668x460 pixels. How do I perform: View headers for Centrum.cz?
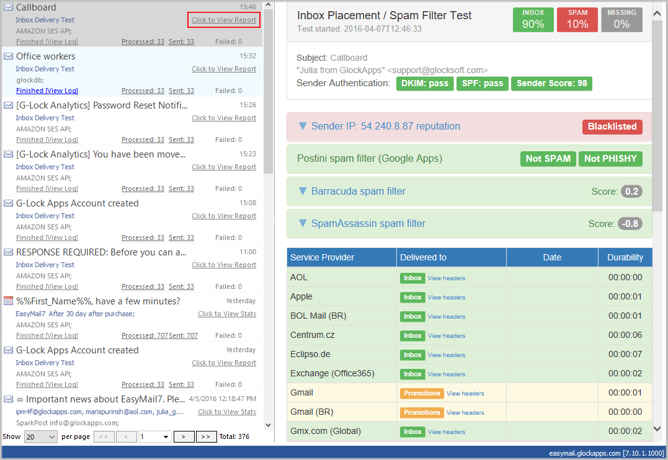[x=447, y=335]
